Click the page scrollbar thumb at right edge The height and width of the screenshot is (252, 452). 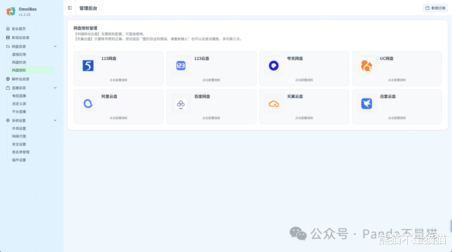451,226
